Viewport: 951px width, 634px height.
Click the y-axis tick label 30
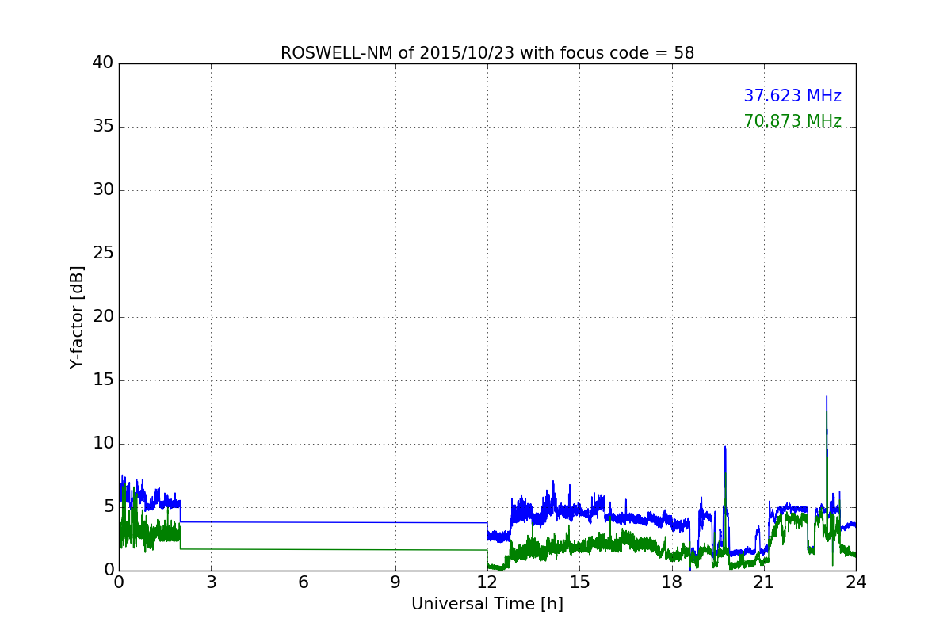[102, 189]
